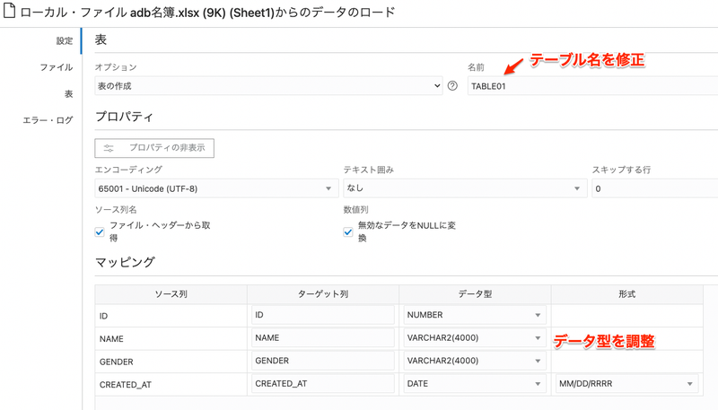Expand the encoding UTF-8 dropdown
Viewport: 718px width, 410px height.
(215, 188)
